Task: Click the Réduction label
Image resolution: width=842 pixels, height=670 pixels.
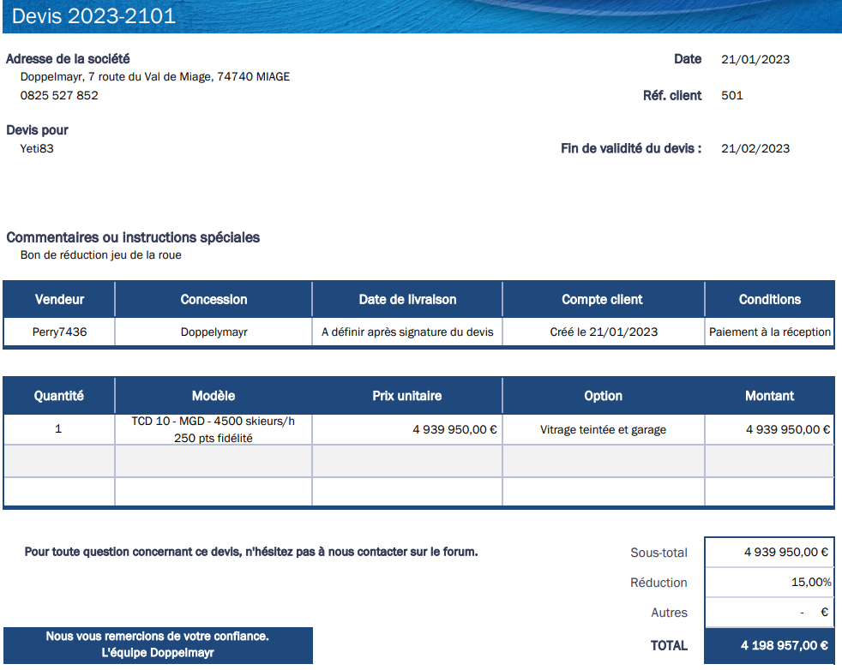Action: [659, 583]
